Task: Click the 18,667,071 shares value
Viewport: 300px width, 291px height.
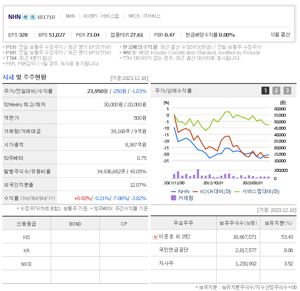Action: (x=245, y=237)
